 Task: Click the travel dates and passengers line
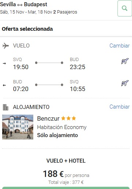click(x=38, y=12)
